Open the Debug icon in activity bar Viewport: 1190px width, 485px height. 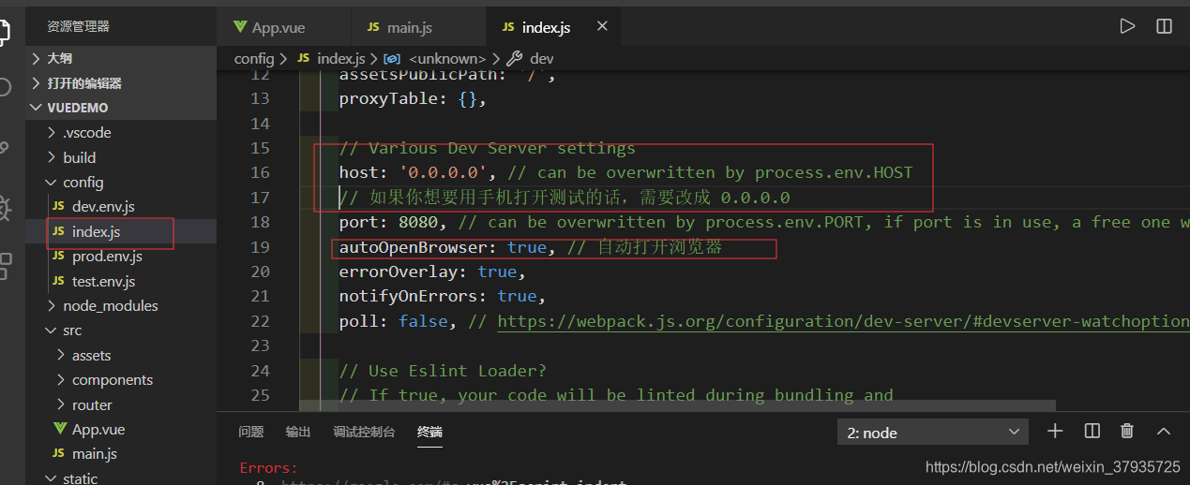5,207
